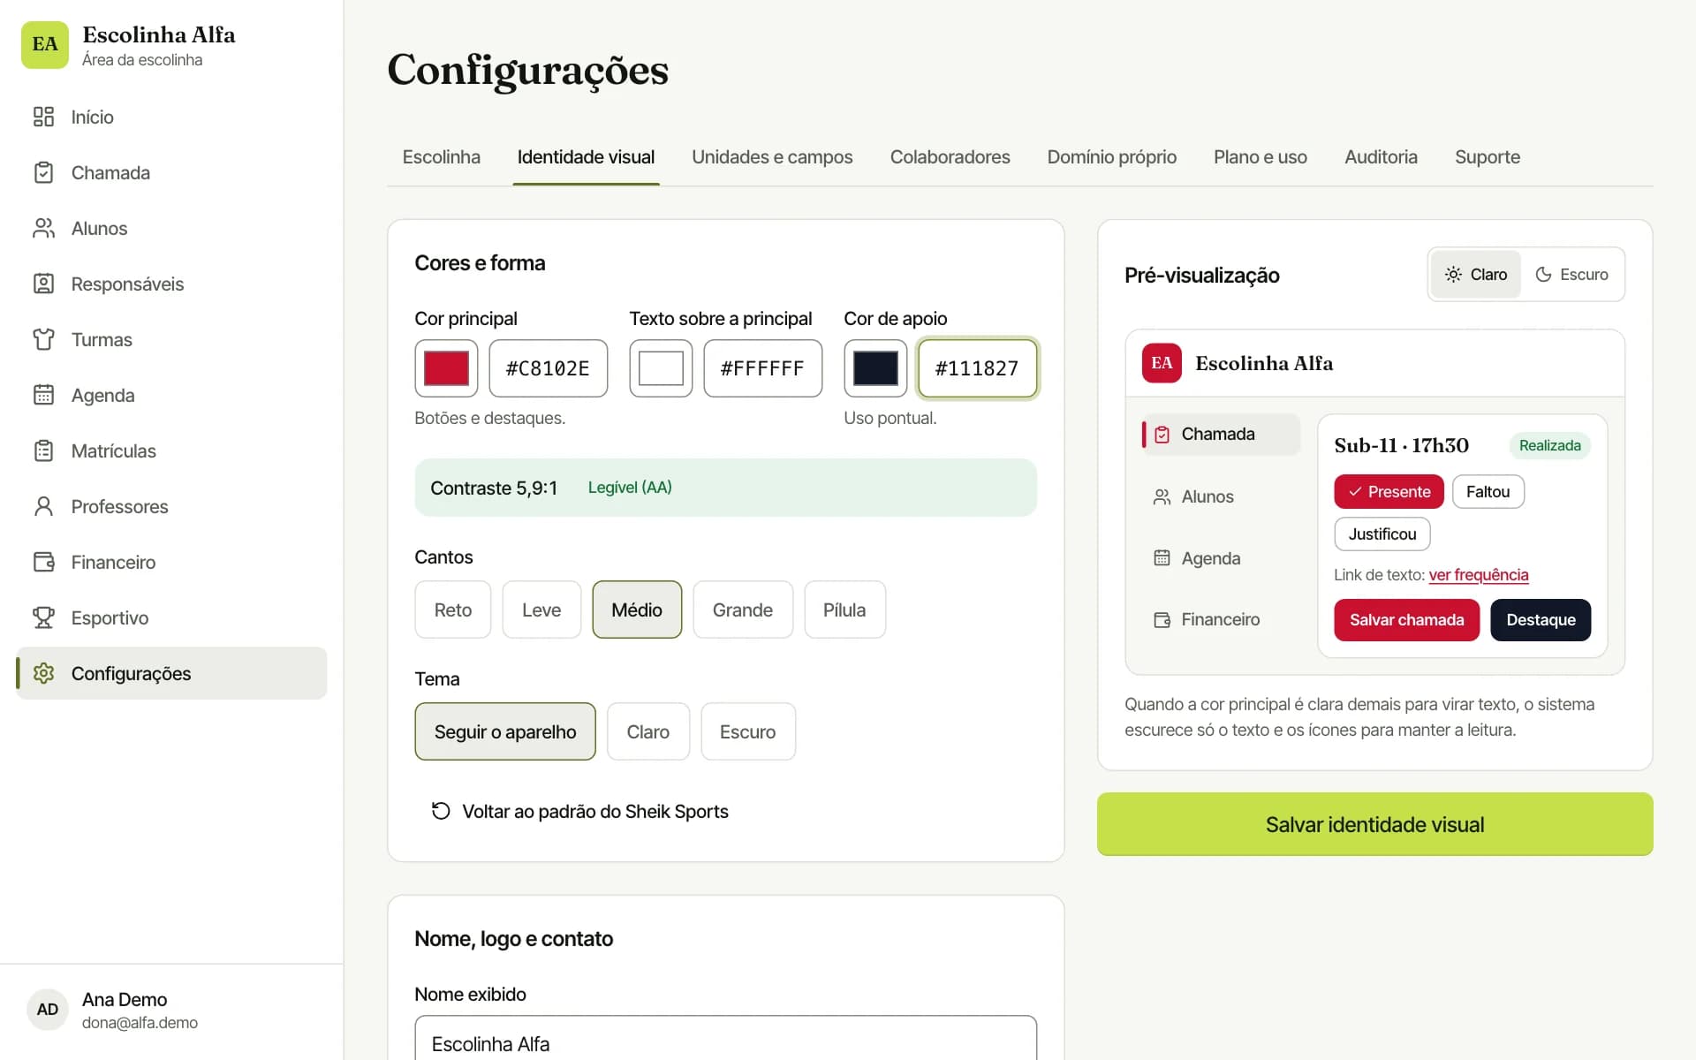Click the preview Chamada clipboard icon
The height and width of the screenshot is (1060, 1696).
pyautogui.click(x=1162, y=435)
